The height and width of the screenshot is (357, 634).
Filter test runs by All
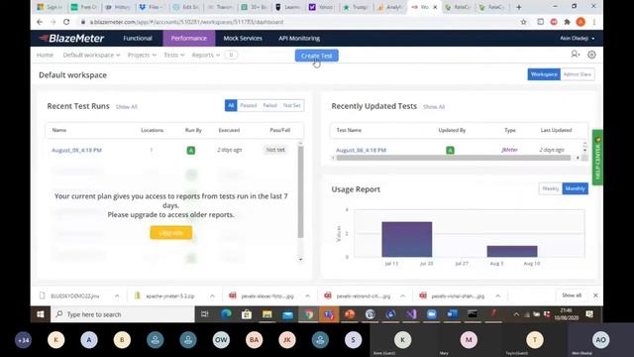pyautogui.click(x=231, y=105)
